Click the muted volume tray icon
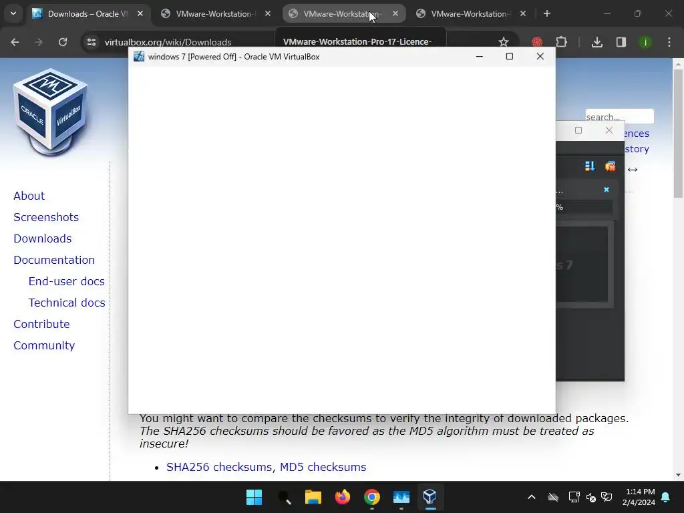This screenshot has height=513, width=684. tap(591, 497)
